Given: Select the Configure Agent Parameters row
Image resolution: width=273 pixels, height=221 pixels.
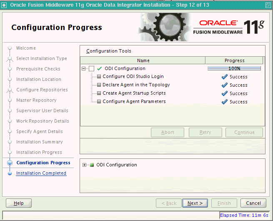Looking at the screenshot, I should [x=173, y=102].
